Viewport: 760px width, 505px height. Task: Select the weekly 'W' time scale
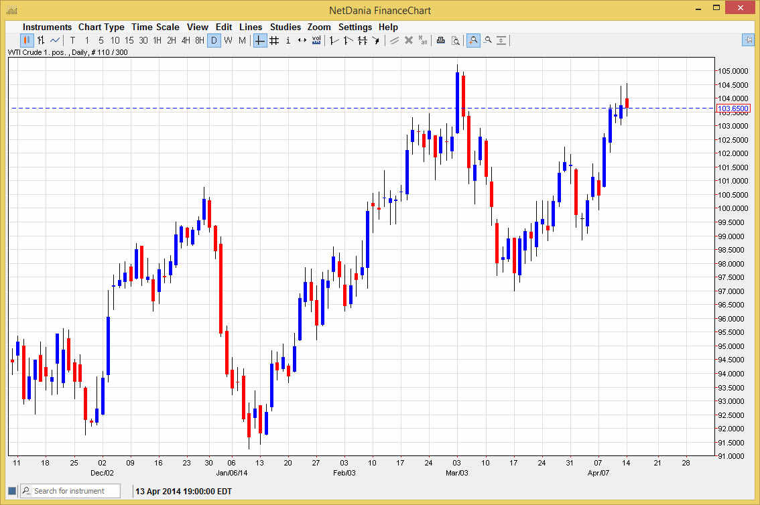[228, 41]
